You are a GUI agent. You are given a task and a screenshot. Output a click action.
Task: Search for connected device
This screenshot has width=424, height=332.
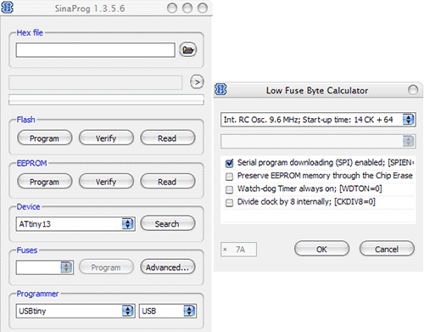pos(167,223)
